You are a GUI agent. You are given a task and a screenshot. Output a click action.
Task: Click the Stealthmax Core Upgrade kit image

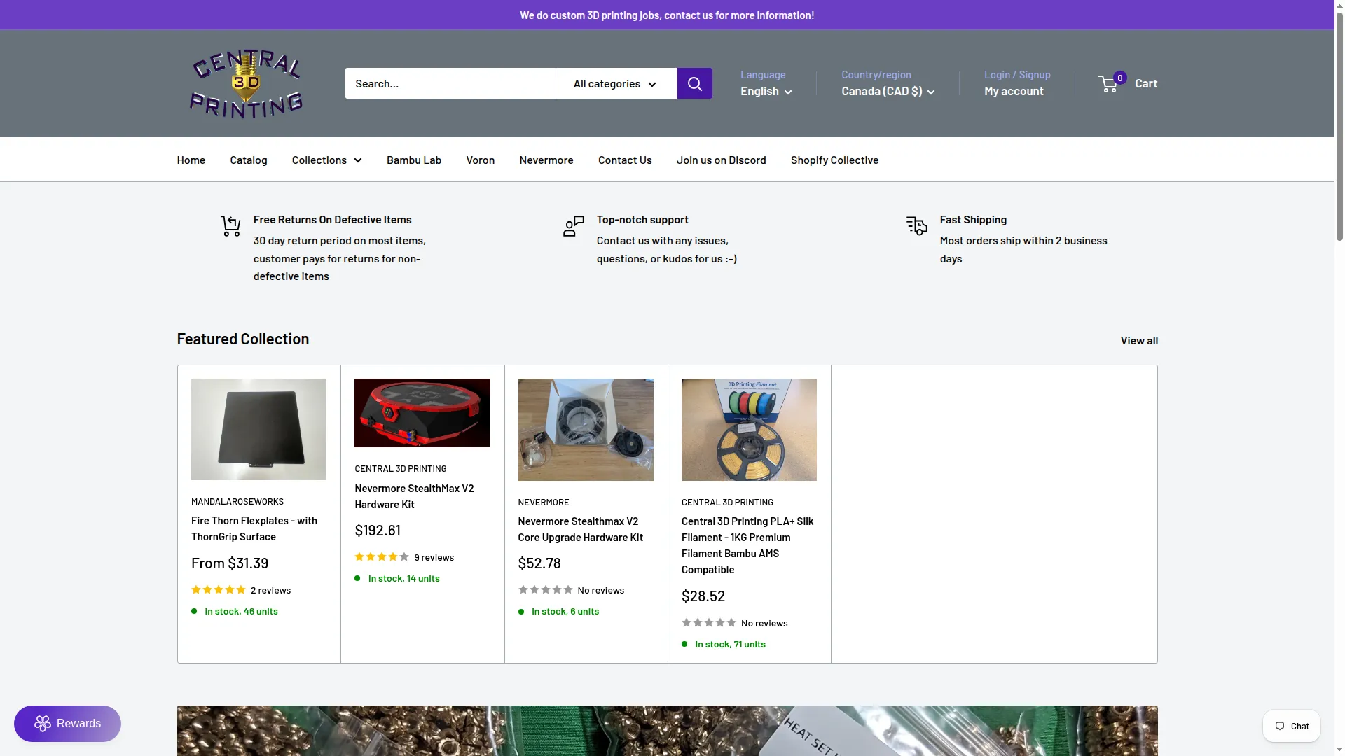[x=586, y=430]
